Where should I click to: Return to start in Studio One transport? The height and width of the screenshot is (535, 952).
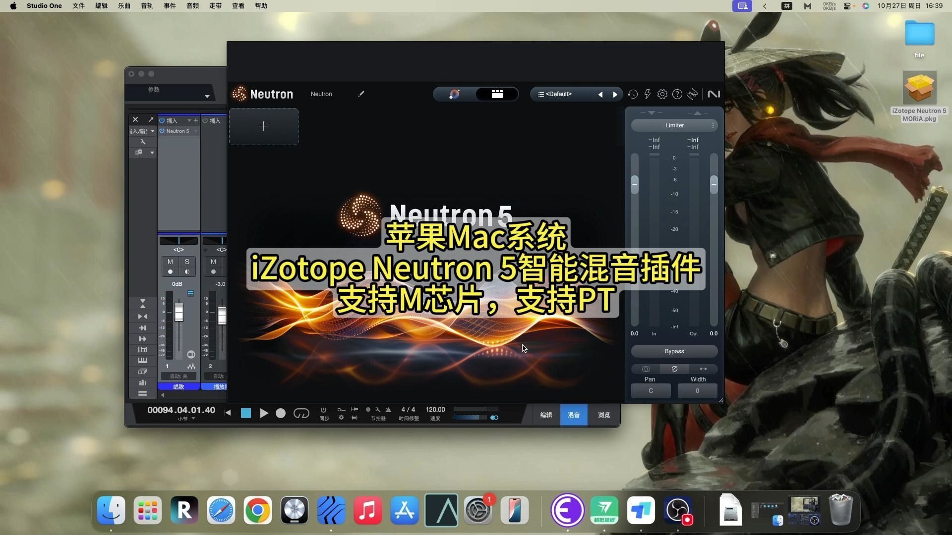point(228,413)
